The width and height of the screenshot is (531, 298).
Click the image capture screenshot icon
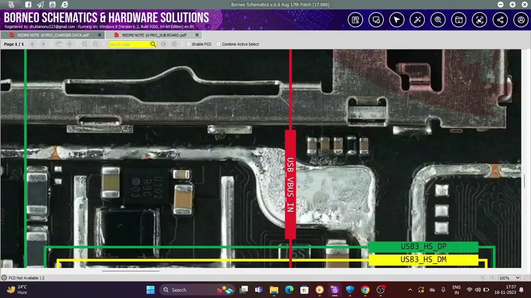pos(480,20)
